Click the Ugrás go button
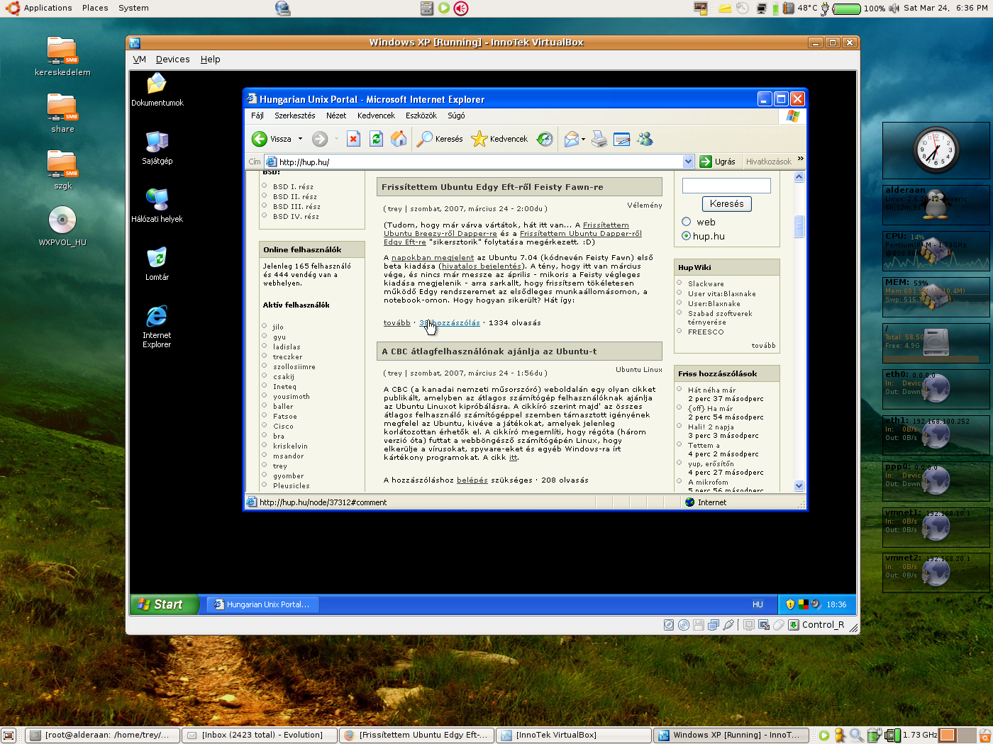993x744 pixels. click(x=717, y=162)
